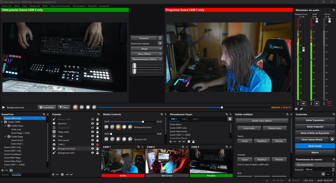Click Añadir nuevo destino button
Screen dimensions: 336x183
click(x=262, y=121)
